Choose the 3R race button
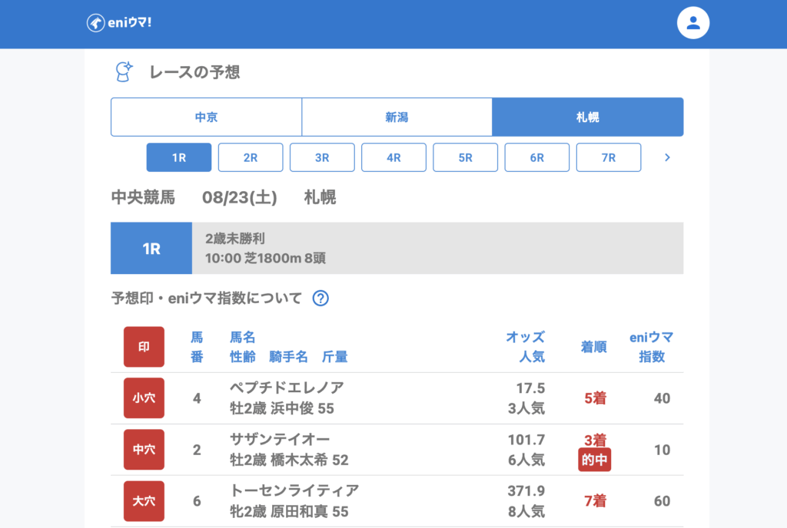Viewport: 787px width, 528px height. 322,157
